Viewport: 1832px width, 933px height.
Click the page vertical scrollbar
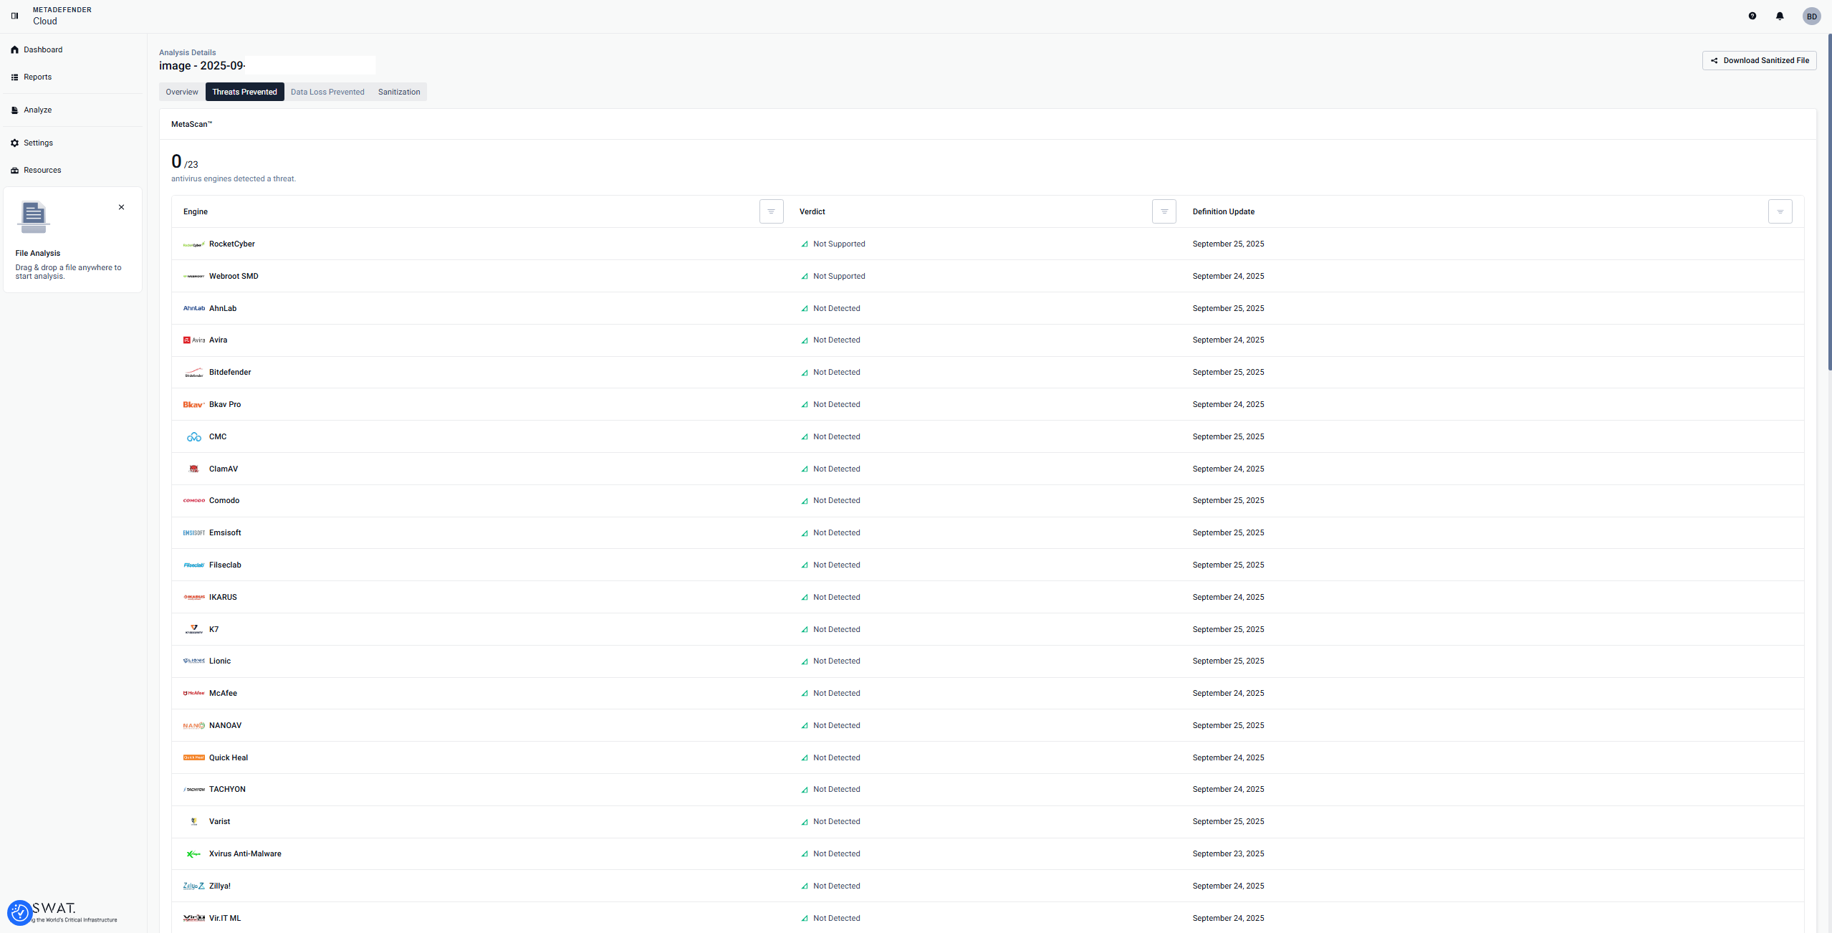(x=1829, y=201)
